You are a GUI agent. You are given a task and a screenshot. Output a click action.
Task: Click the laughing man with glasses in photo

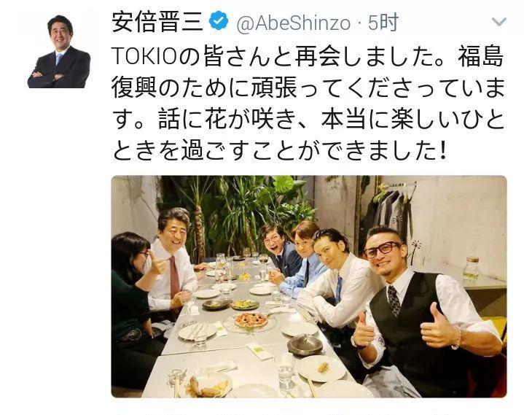279,251
